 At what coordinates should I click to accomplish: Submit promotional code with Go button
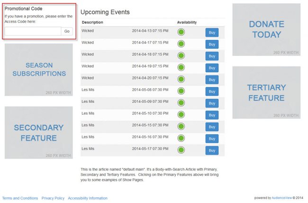[x=67, y=31]
